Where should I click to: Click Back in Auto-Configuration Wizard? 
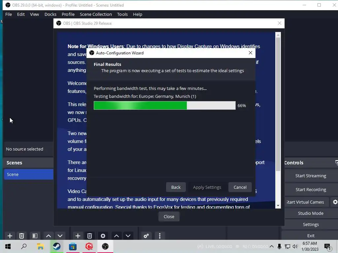tap(176, 187)
